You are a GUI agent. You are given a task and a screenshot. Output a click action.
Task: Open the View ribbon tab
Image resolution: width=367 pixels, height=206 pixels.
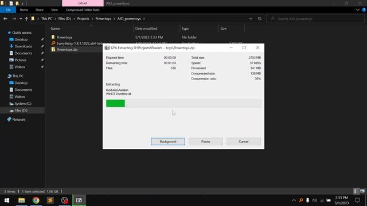coord(54,10)
